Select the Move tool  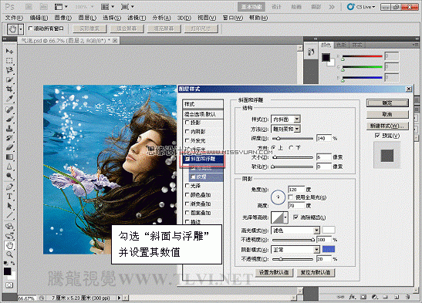[x=9, y=51]
